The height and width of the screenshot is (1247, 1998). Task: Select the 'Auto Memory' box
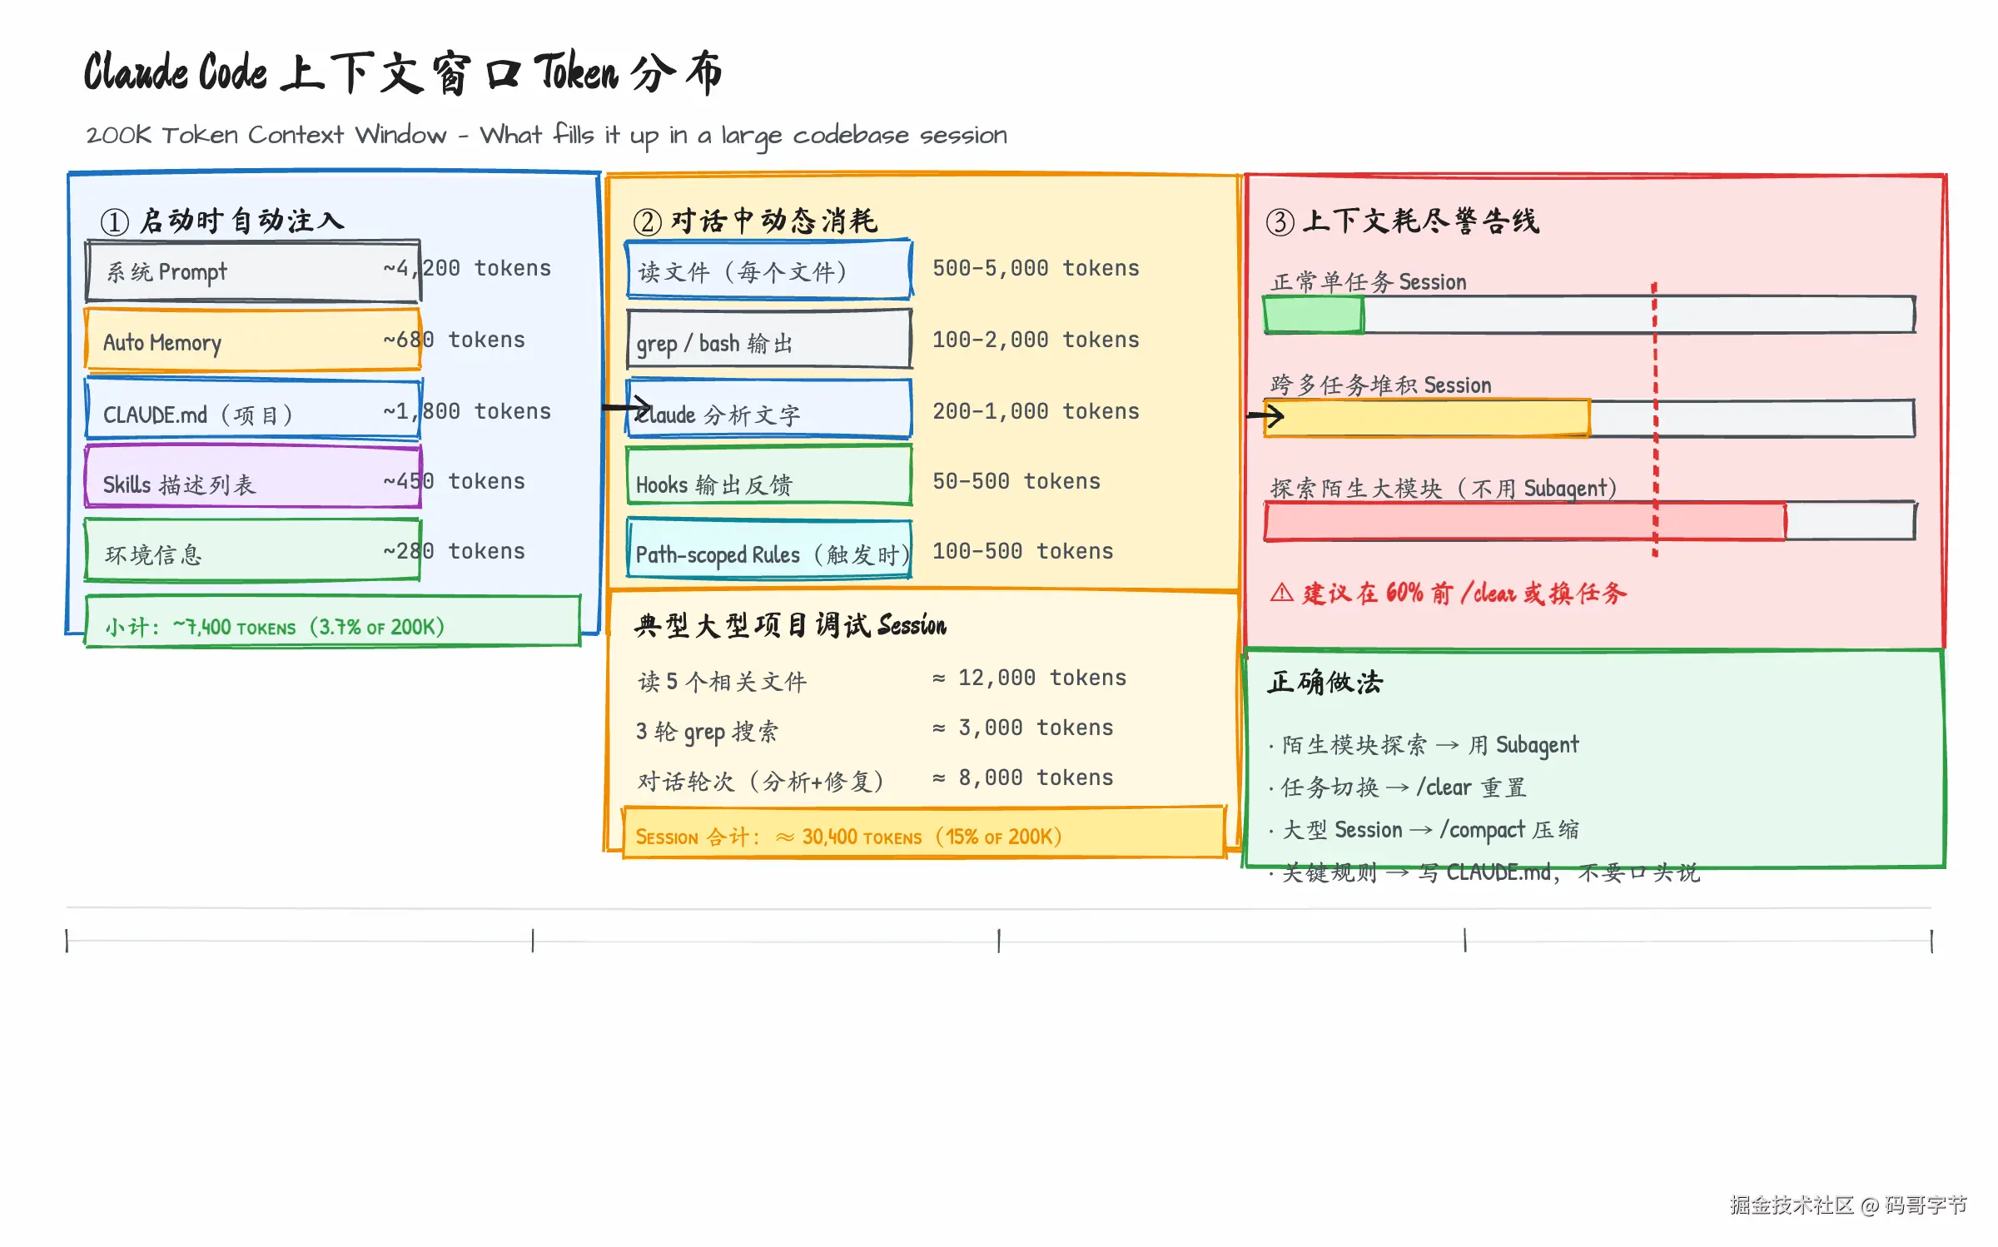(x=253, y=340)
